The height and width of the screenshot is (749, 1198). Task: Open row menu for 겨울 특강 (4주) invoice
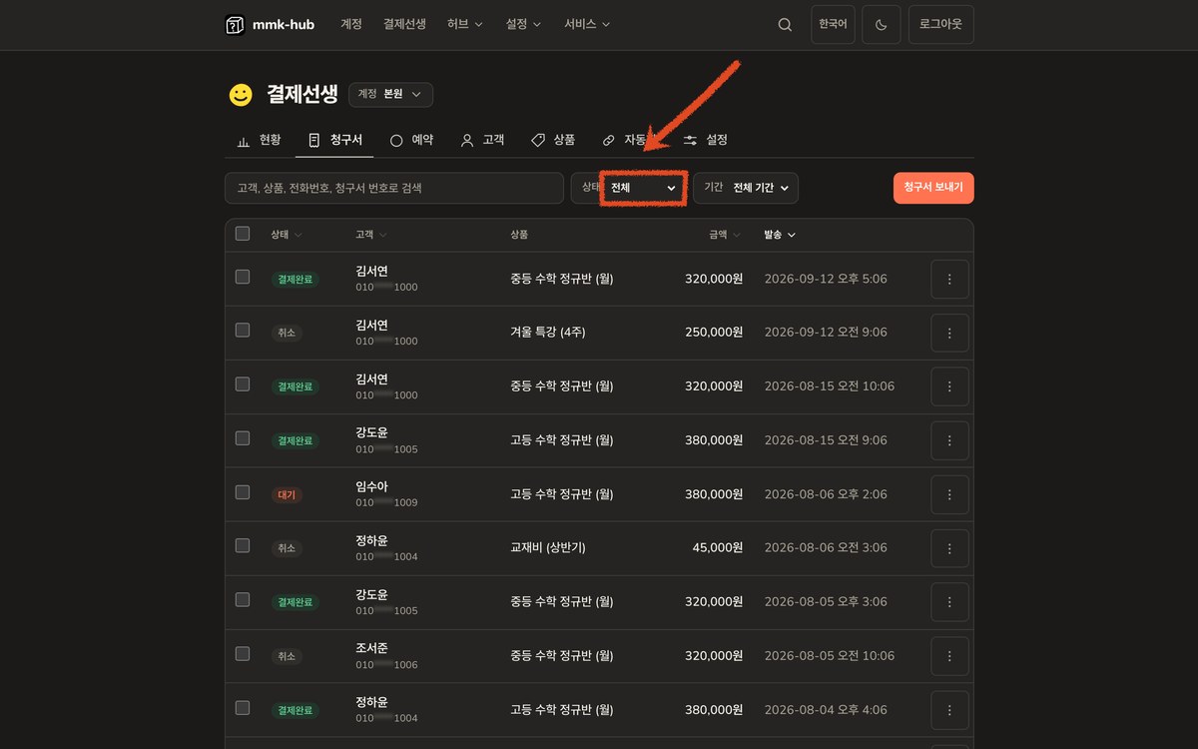point(949,333)
